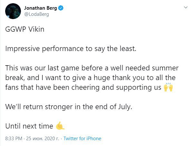The height and width of the screenshot is (146, 193).
Task: Open the Jonathan Berg display name link
Action: [x=40, y=8]
